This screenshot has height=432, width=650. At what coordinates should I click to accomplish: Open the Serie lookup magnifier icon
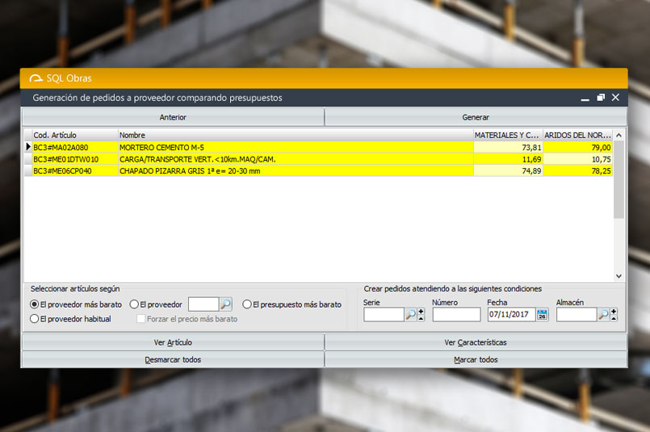[410, 315]
